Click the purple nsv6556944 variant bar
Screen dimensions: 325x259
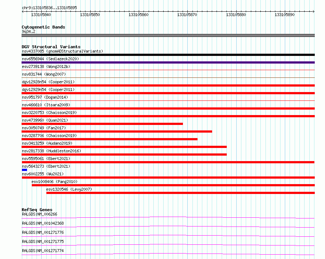(x=168, y=62)
